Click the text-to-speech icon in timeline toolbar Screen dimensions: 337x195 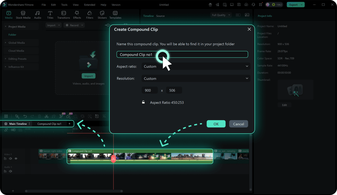97,116
